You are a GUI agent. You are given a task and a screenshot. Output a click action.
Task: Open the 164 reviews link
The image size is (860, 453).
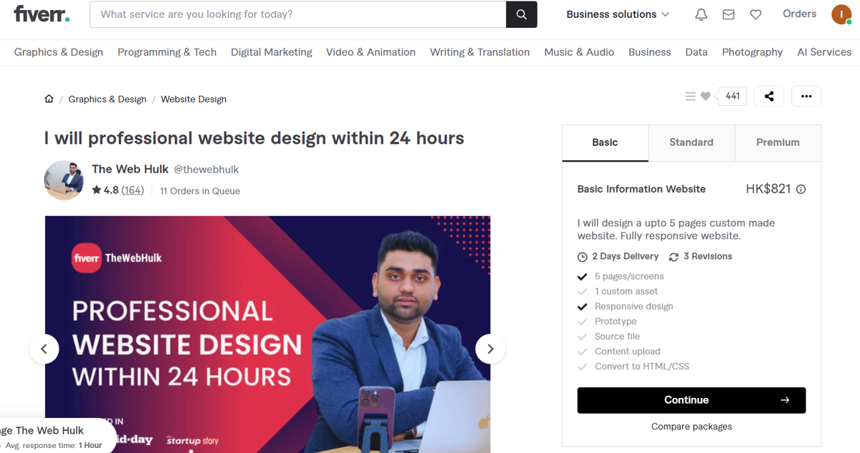133,190
